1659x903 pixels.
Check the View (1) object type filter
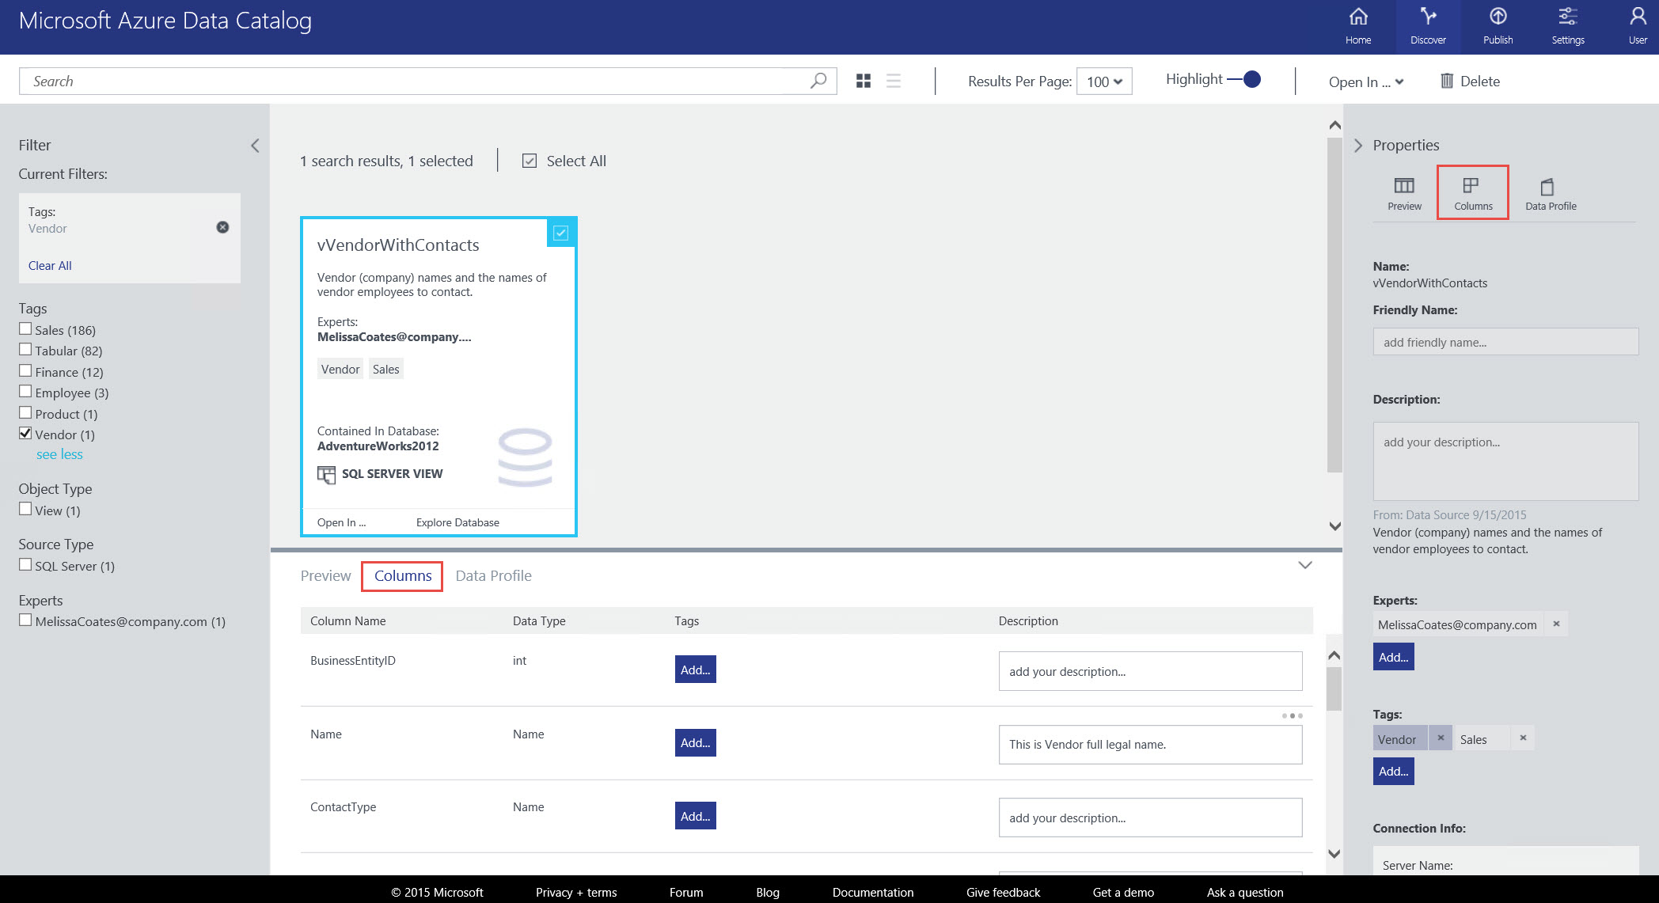(x=25, y=509)
